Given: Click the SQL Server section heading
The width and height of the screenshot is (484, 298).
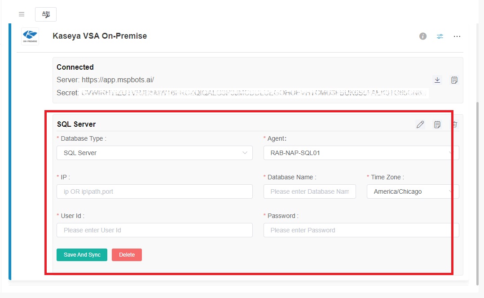Looking at the screenshot, I should 76,124.
